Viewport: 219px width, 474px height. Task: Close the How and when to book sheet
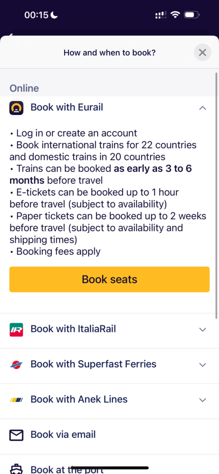point(202,53)
